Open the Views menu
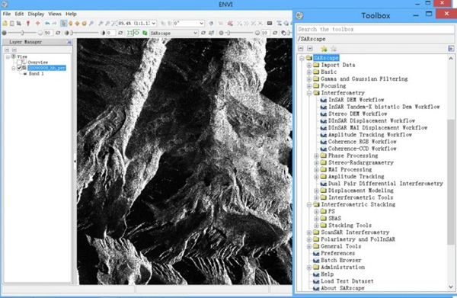The height and width of the screenshot is (298, 457). (55, 14)
